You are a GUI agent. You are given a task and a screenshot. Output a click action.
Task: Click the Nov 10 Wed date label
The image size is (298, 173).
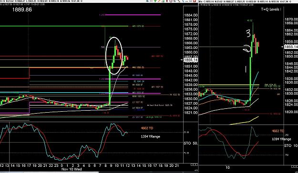(72, 169)
